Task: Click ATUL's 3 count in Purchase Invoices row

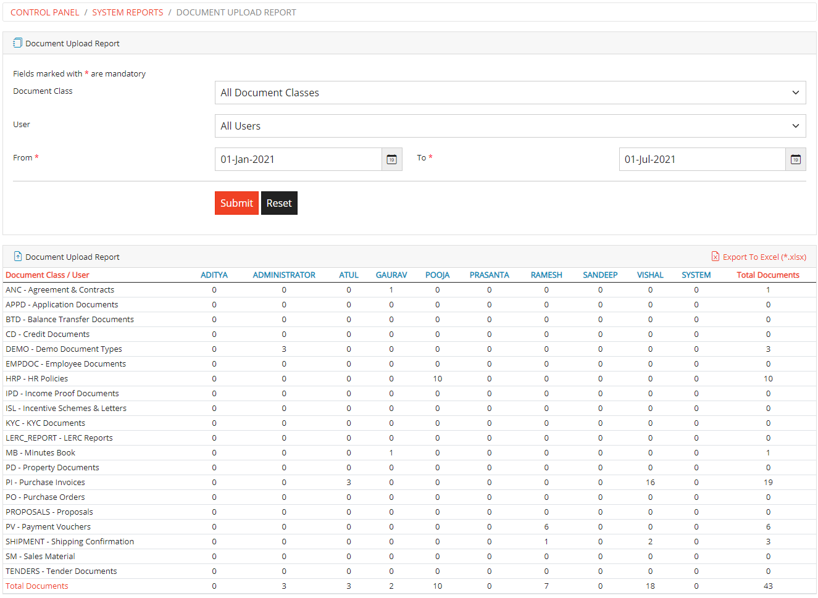Action: coord(349,483)
